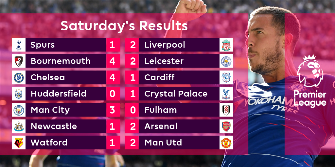
Task: Select the Bournemouth club badge
Action: (19, 61)
